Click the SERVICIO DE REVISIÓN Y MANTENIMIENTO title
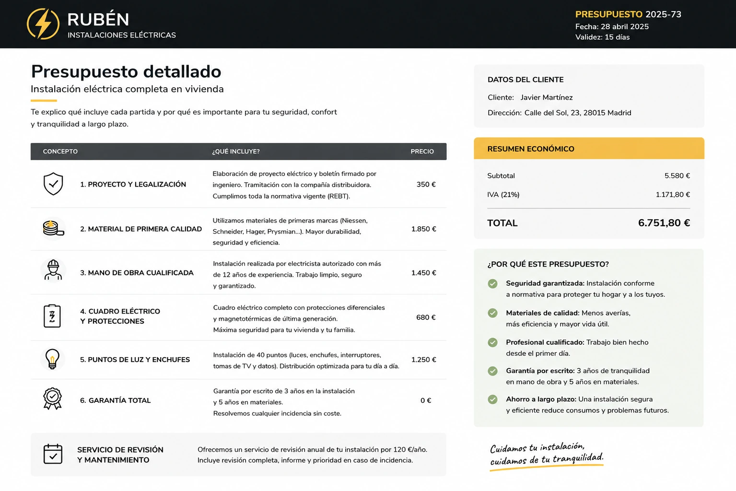Image resolution: width=736 pixels, height=491 pixels. click(120, 455)
